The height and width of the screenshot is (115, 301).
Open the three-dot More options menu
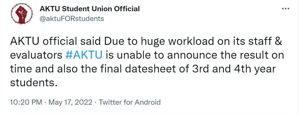(285, 9)
